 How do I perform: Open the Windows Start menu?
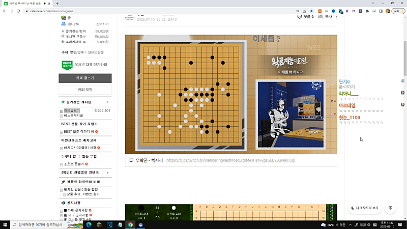click(x=5, y=225)
